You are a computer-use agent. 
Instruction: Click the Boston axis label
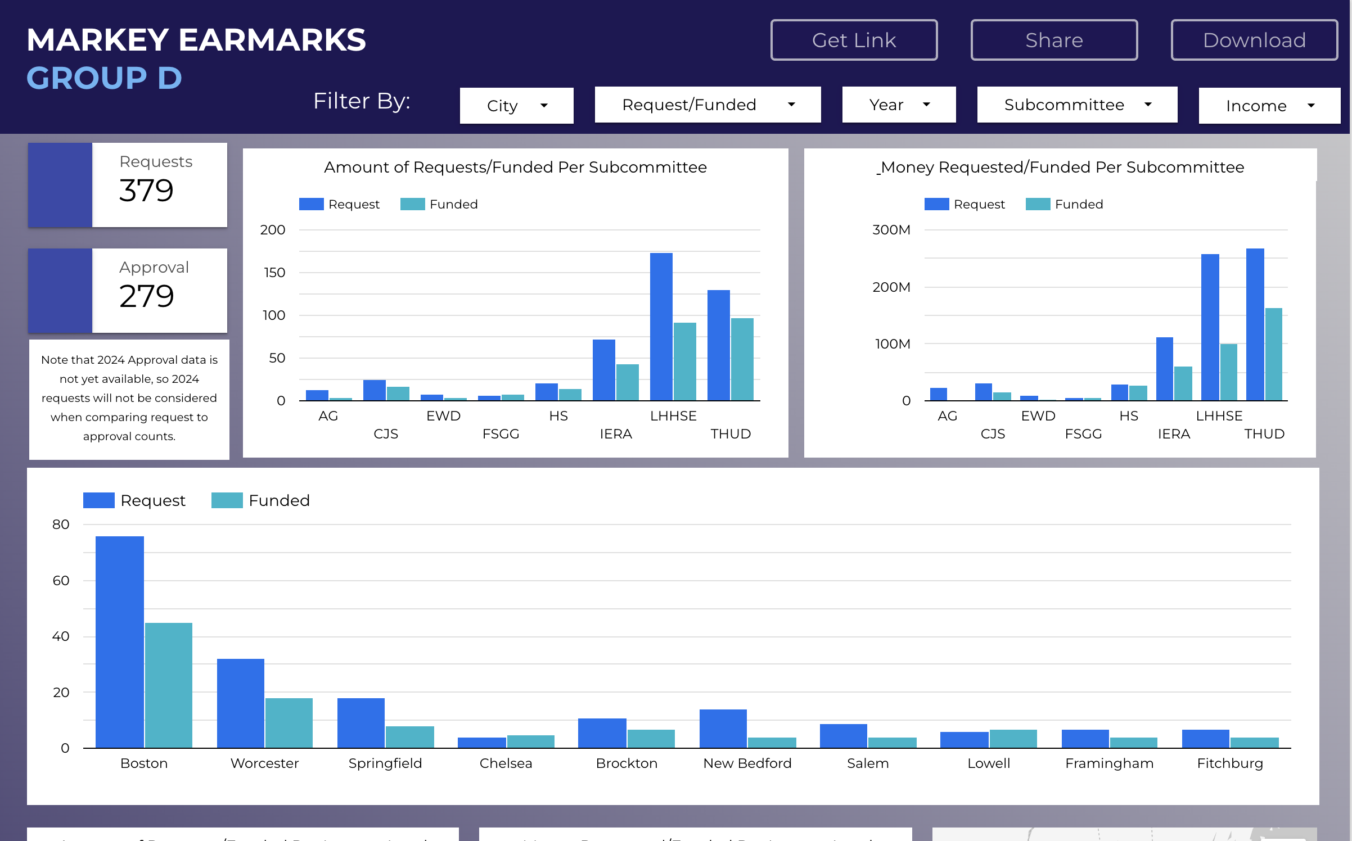coord(144,763)
